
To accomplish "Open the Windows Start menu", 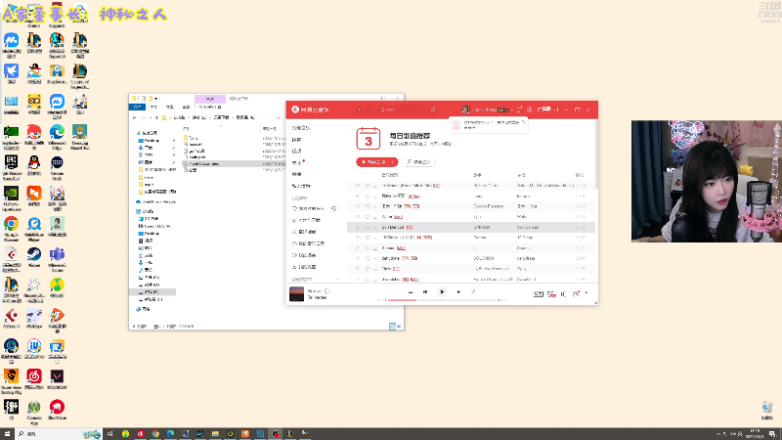I will (7, 434).
